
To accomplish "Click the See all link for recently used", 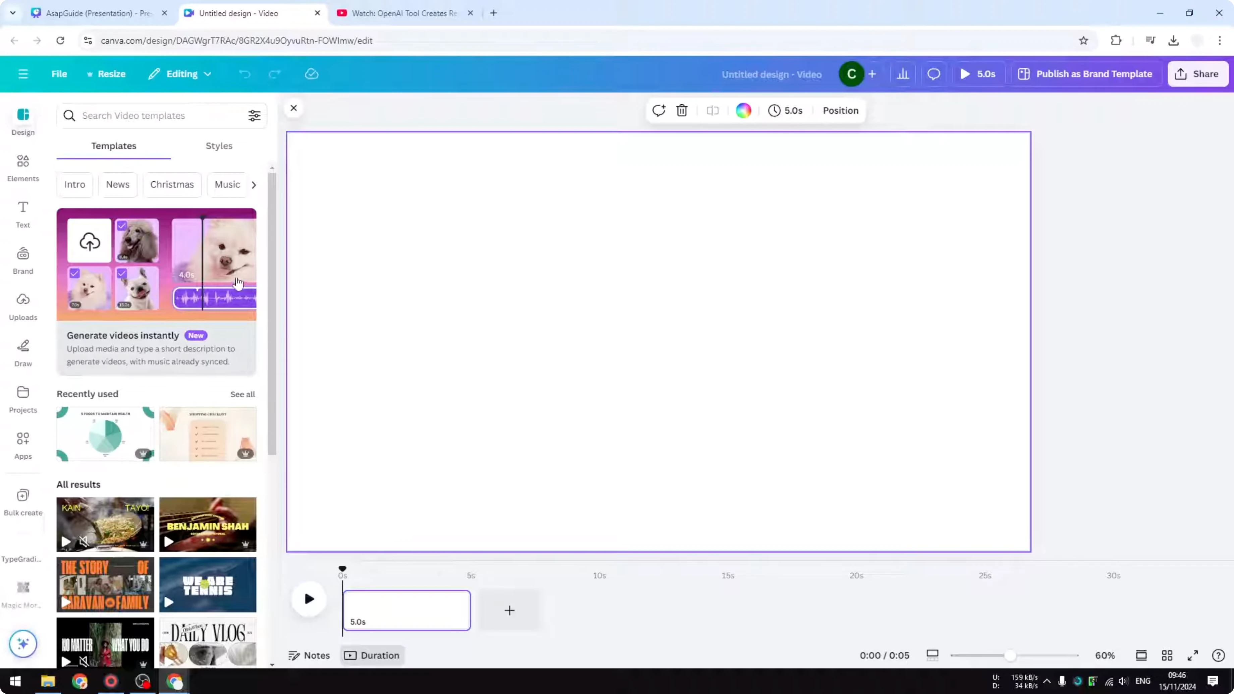I will pos(242,394).
